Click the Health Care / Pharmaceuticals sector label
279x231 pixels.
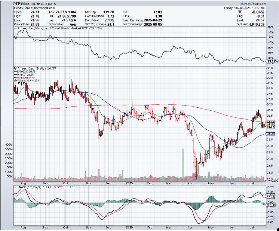(x=34, y=8)
